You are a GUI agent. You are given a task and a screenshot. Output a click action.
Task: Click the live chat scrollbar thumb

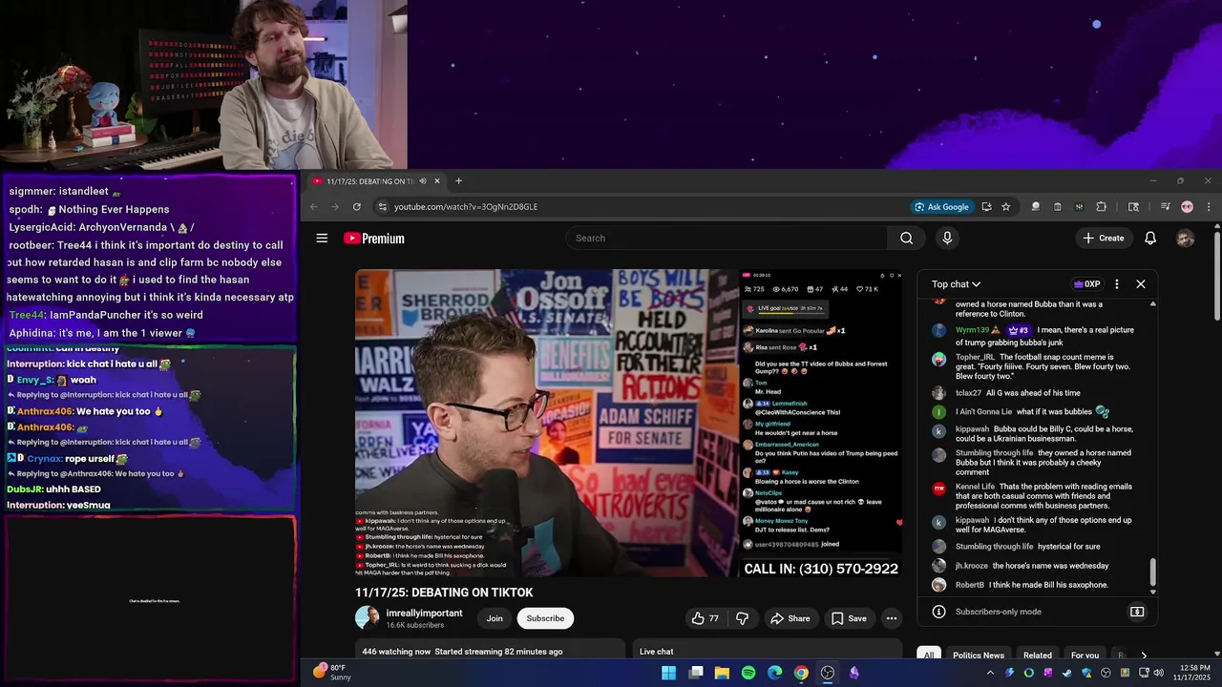[x=1152, y=572]
